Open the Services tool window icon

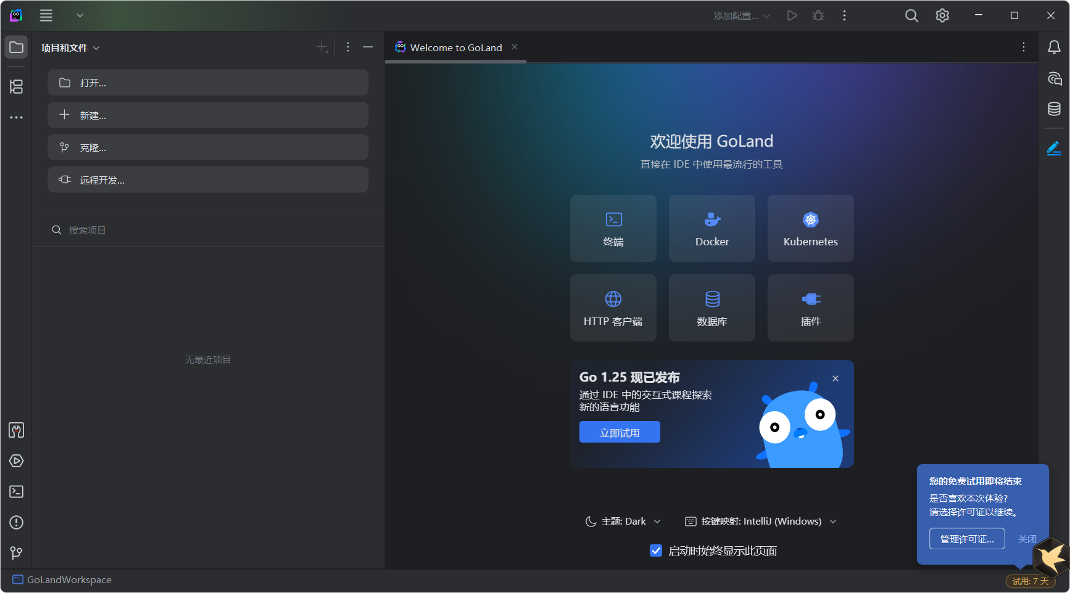(16, 461)
